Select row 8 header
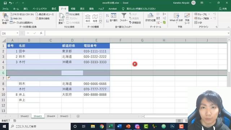The image size is (231, 130). (x=3, y=84)
